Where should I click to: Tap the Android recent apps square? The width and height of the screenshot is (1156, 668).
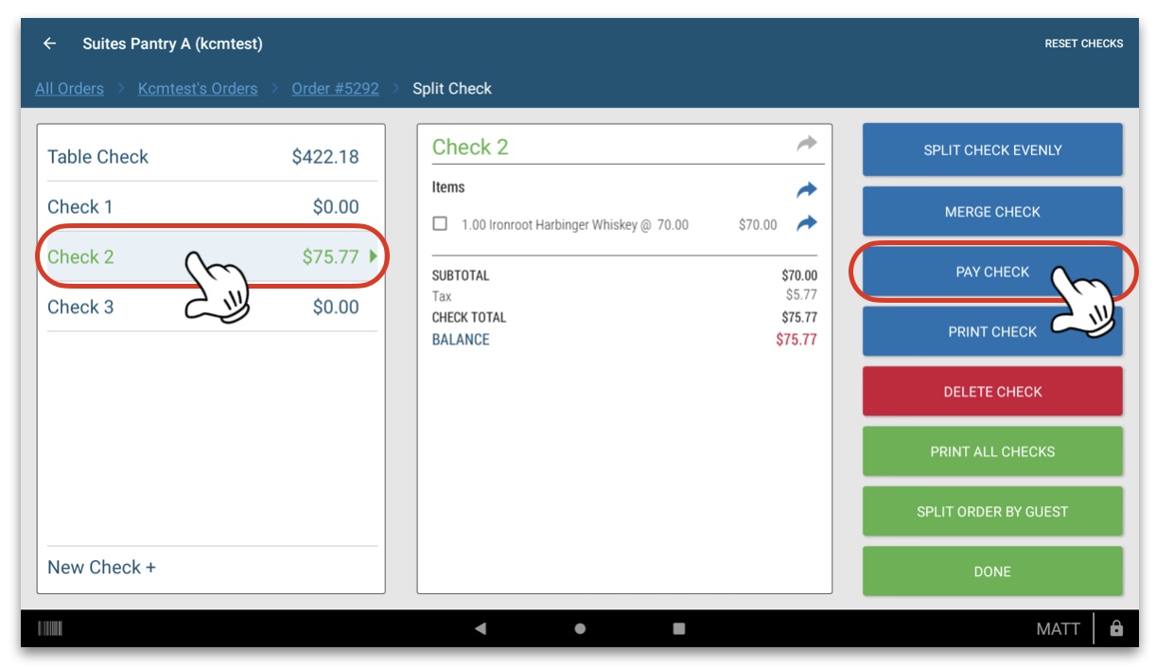click(x=678, y=628)
